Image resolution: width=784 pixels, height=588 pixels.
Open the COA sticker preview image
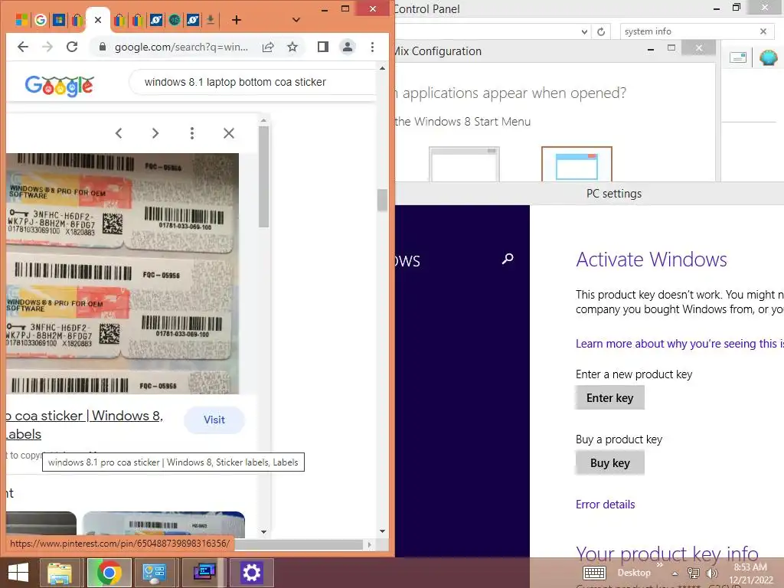(x=122, y=273)
